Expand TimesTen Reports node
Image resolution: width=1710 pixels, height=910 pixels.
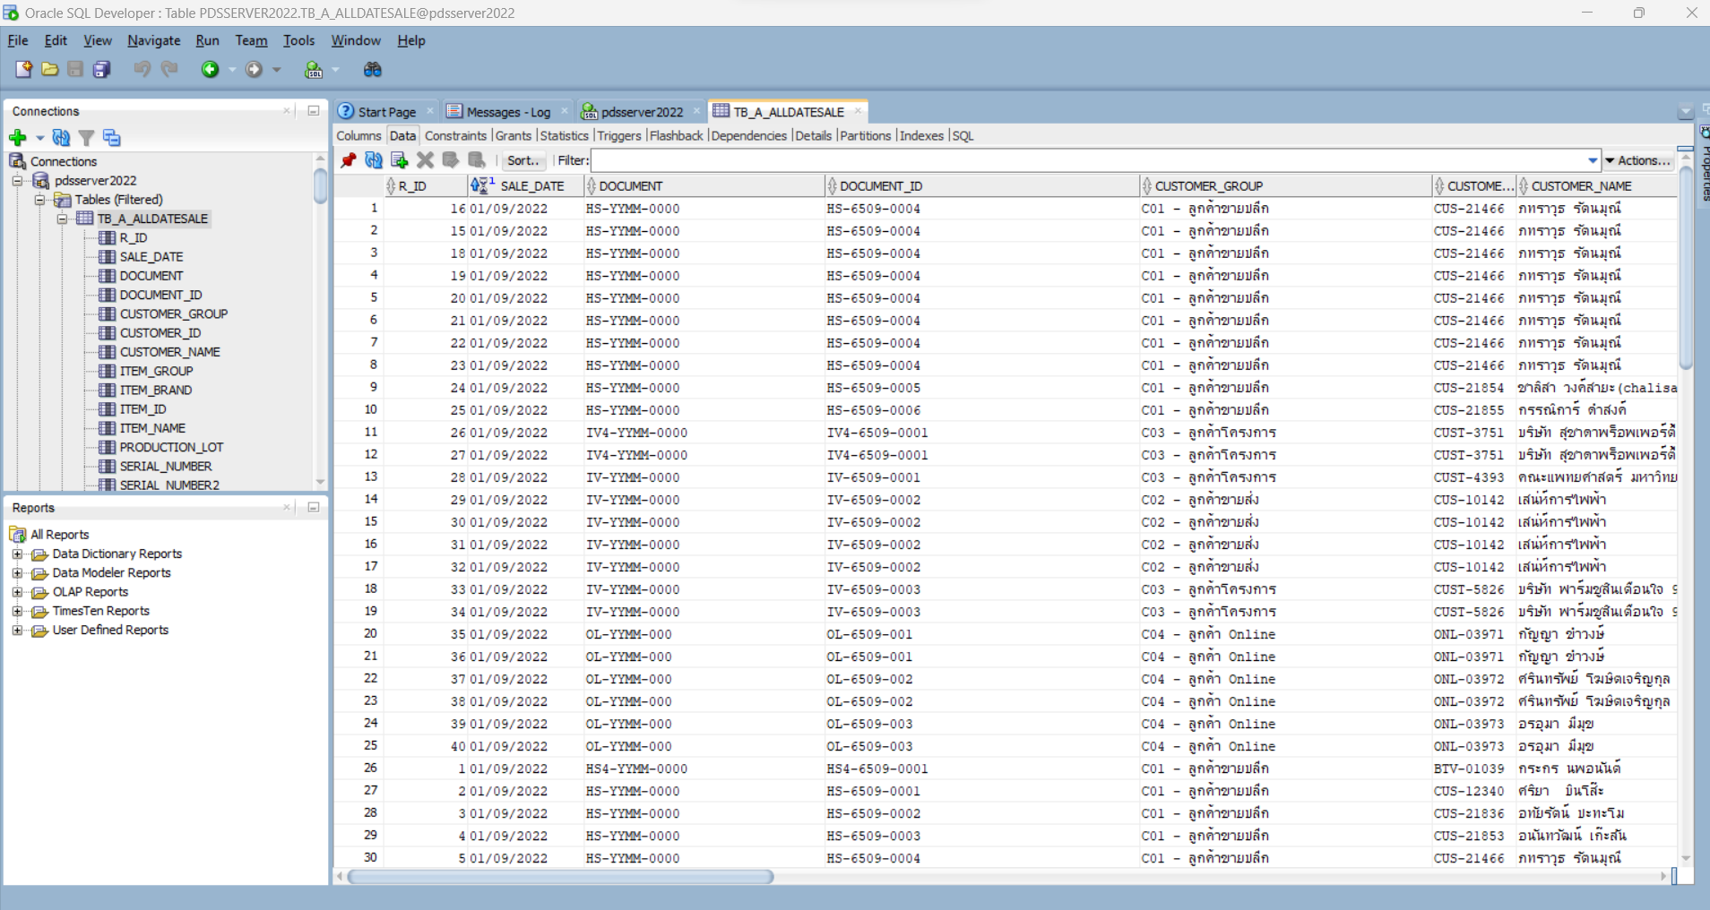[17, 611]
